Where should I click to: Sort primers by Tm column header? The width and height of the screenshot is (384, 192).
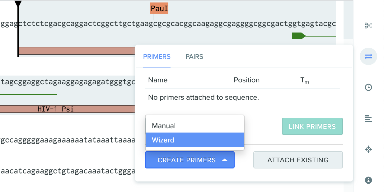(305, 81)
